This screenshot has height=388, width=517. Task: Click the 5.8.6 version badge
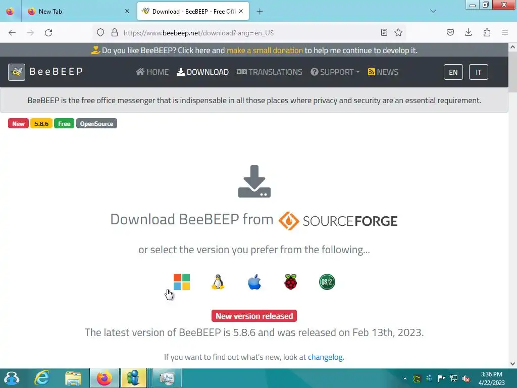click(x=41, y=124)
